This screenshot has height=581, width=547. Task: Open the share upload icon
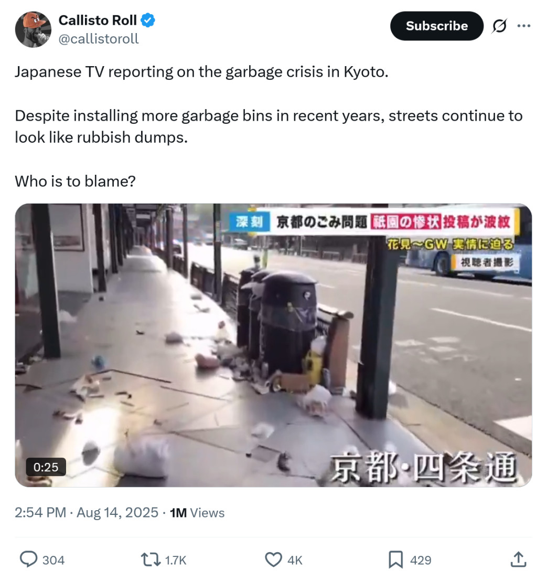point(518,559)
